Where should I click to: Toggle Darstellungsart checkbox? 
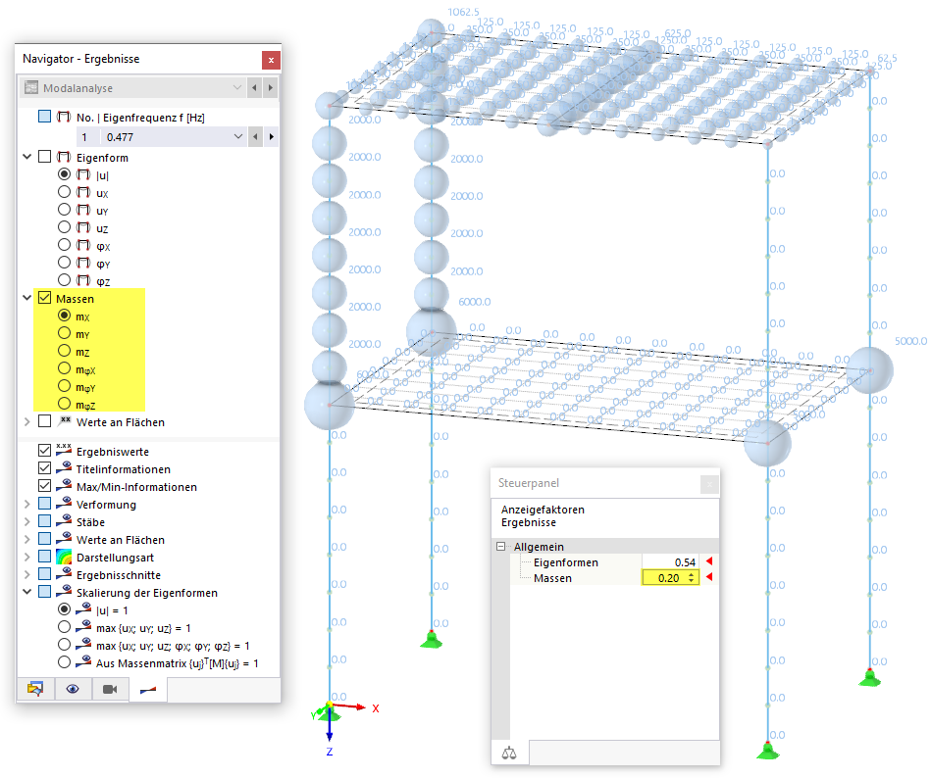tap(44, 557)
